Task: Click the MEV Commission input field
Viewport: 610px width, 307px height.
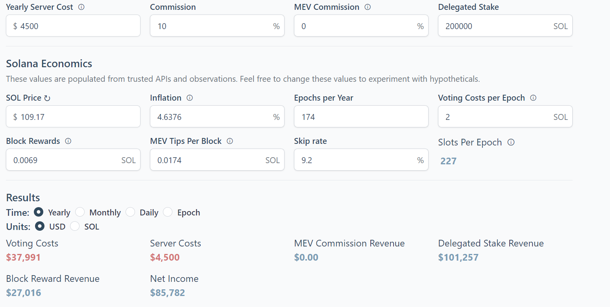Action: 361,26
